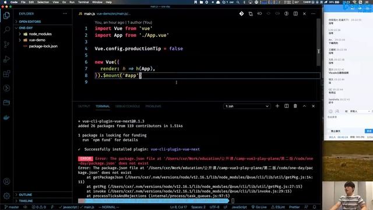Image resolution: width=373 pixels, height=210 pixels.
Task: Click the Prettier status bar item
Action: point(294,207)
